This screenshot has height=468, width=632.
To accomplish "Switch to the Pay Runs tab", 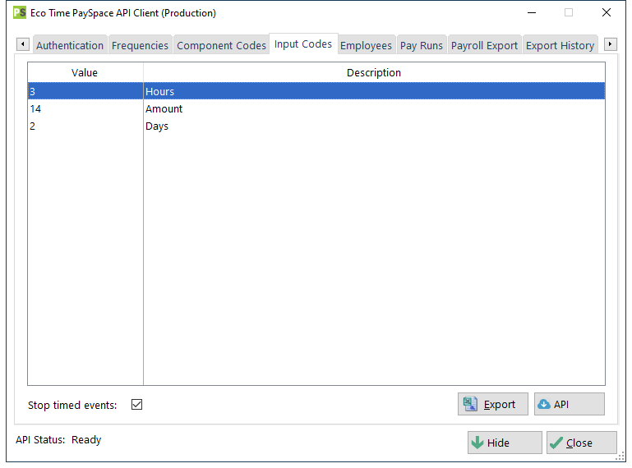I will [x=422, y=45].
